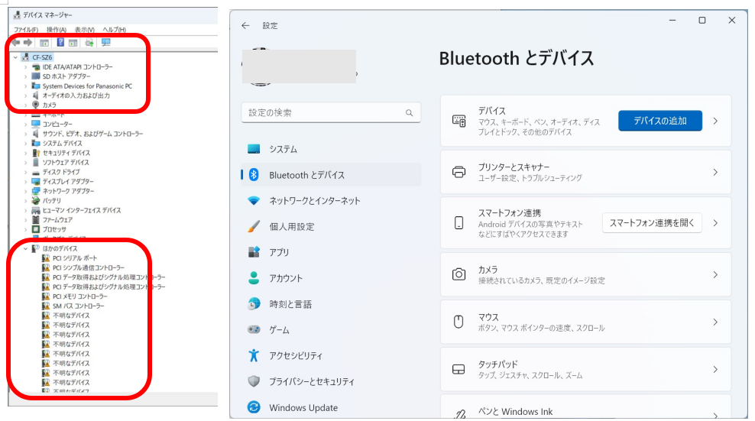The width and height of the screenshot is (755, 421).
Task: Click the printer icon on プリンターとスキャナー card
Action: (x=459, y=172)
